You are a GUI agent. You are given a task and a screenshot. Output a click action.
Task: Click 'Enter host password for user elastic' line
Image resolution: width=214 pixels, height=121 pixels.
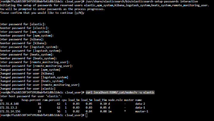click(x=31, y=96)
